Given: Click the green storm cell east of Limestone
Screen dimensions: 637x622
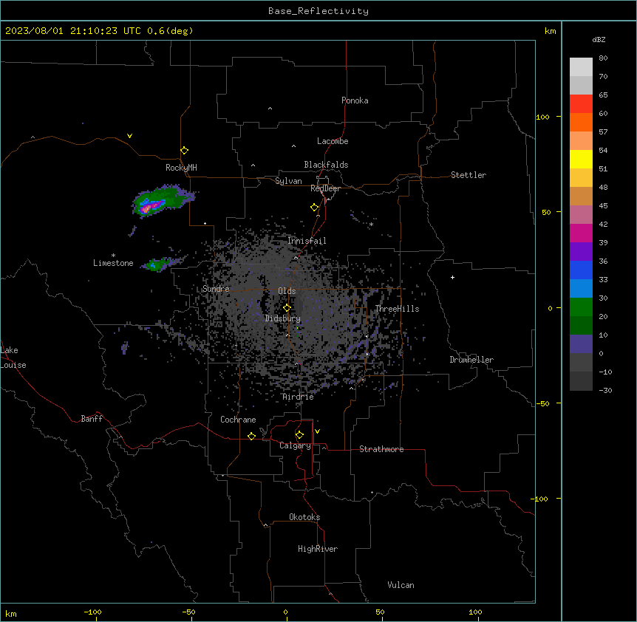Looking at the screenshot, I should 157,265.
